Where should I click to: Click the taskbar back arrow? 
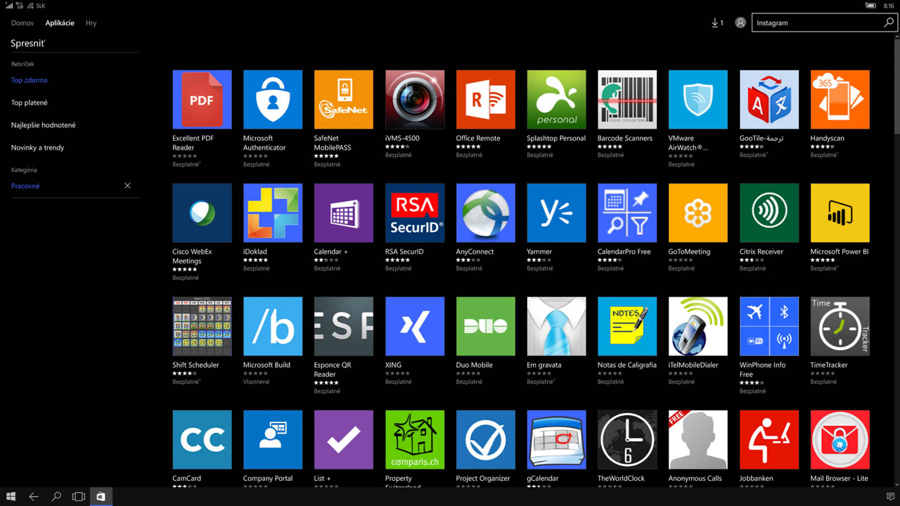(x=34, y=497)
